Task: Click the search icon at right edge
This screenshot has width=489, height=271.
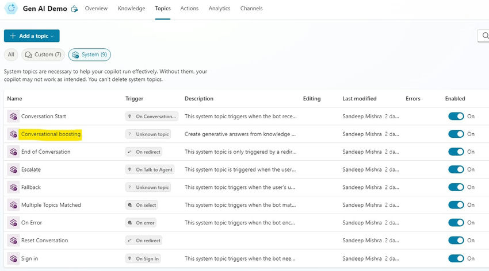Action: (484, 36)
